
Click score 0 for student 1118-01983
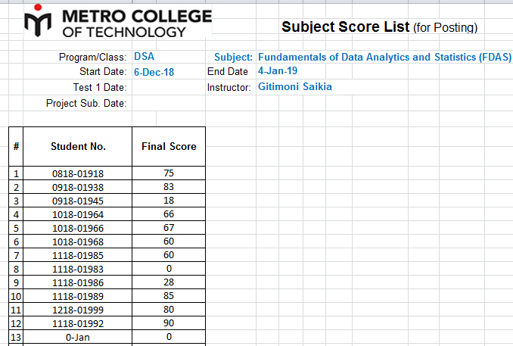[x=169, y=269]
